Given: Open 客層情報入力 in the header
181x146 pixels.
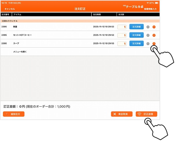Looking at the screenshot, I should click(x=151, y=10).
